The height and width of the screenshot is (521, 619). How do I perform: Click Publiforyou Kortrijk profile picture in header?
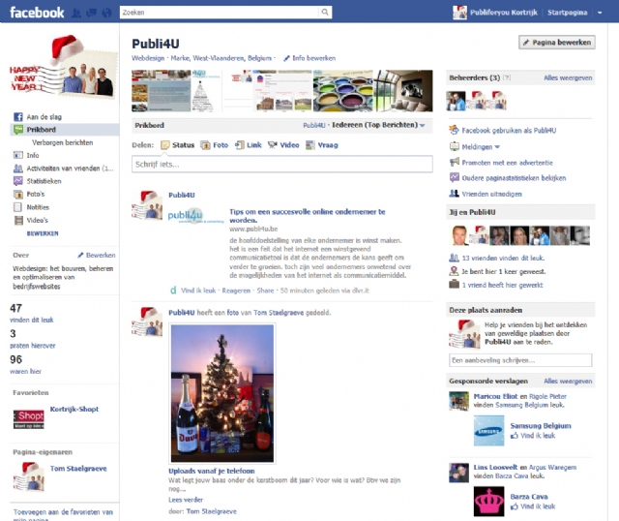(x=459, y=13)
